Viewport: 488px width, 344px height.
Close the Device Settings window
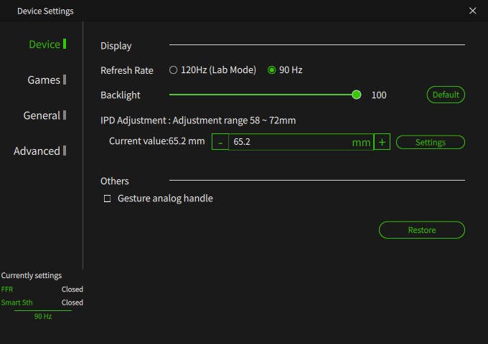coord(472,11)
